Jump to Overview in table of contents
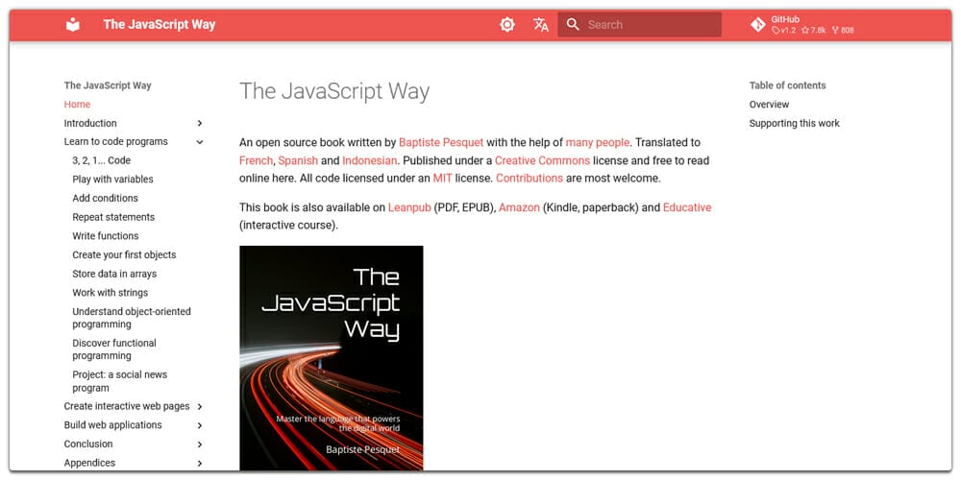This screenshot has height=480, width=961. click(769, 104)
